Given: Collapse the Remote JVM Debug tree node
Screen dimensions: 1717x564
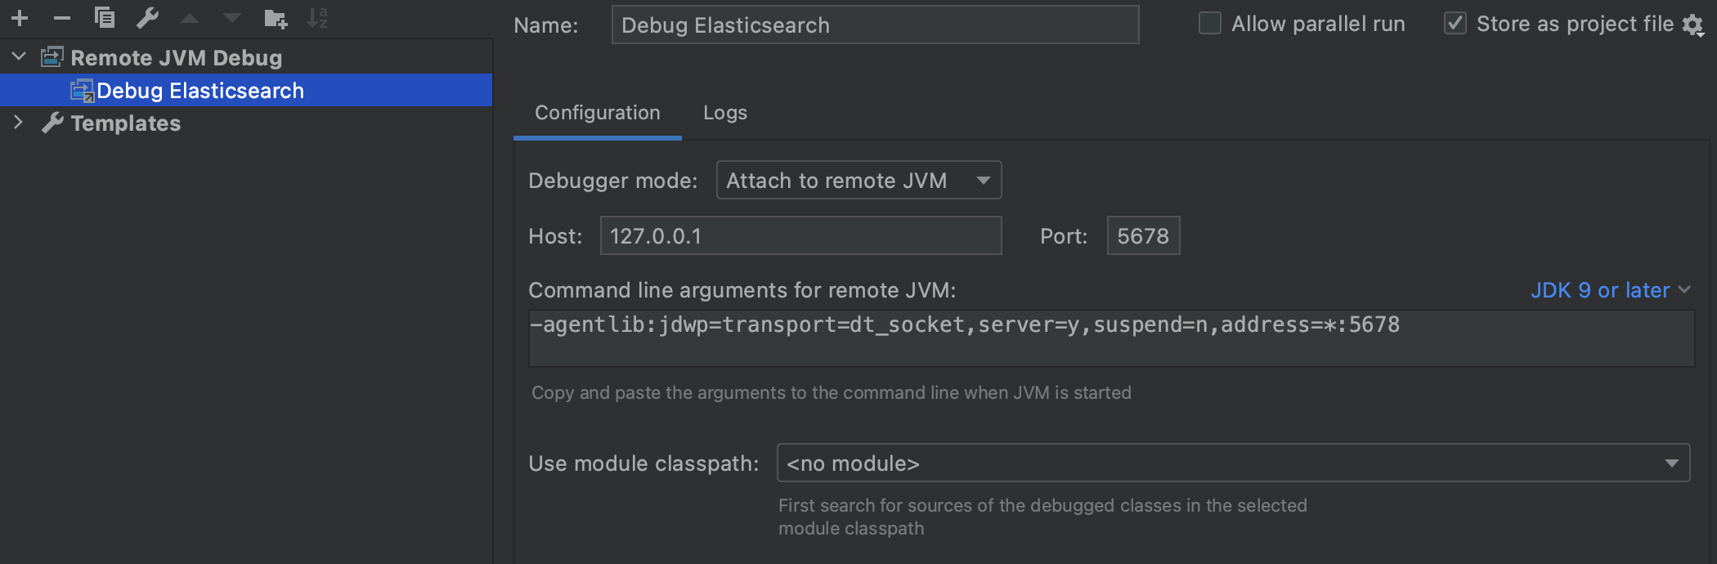Looking at the screenshot, I should click(19, 57).
